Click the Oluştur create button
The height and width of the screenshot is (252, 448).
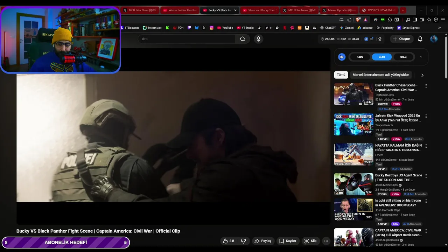pyautogui.click(x=401, y=39)
